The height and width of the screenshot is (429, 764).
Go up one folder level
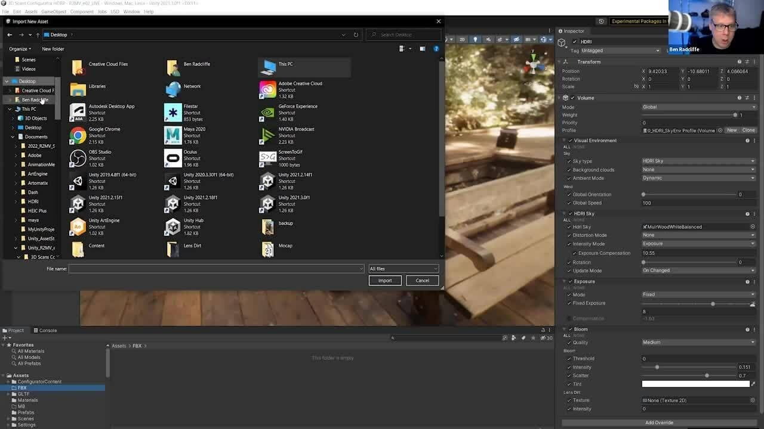(x=37, y=35)
